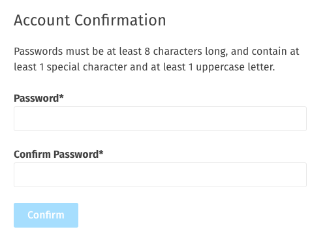Click the Confirm Password field label
The height and width of the screenshot is (240, 327).
click(58, 155)
